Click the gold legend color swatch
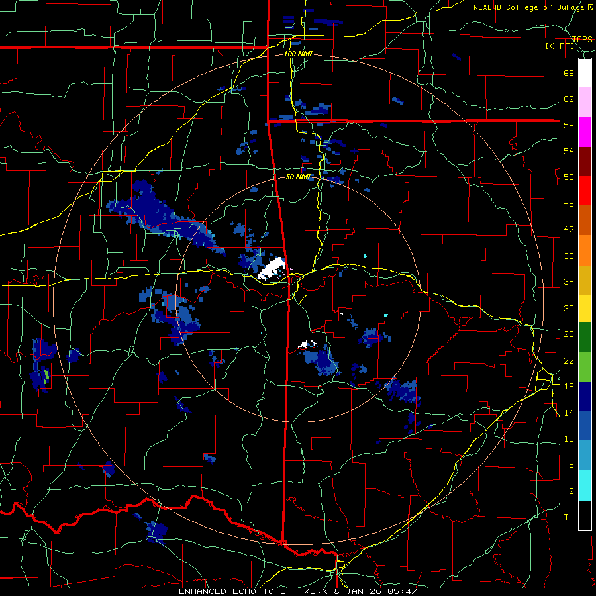 pos(585,280)
